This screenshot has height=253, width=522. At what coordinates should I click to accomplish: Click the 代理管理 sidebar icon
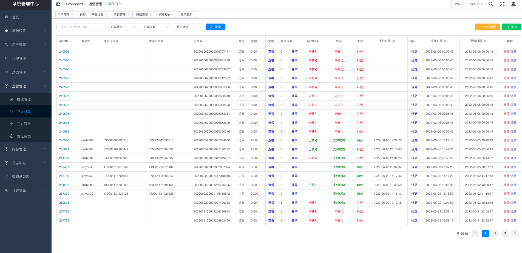pyautogui.click(x=7, y=58)
